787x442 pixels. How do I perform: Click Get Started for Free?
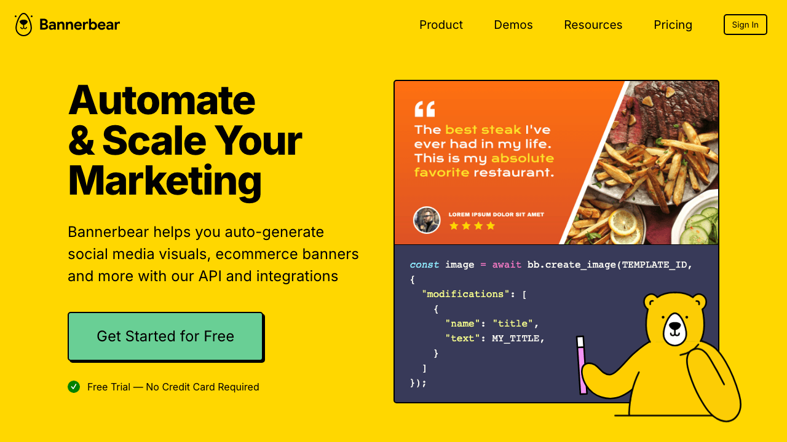click(x=165, y=336)
